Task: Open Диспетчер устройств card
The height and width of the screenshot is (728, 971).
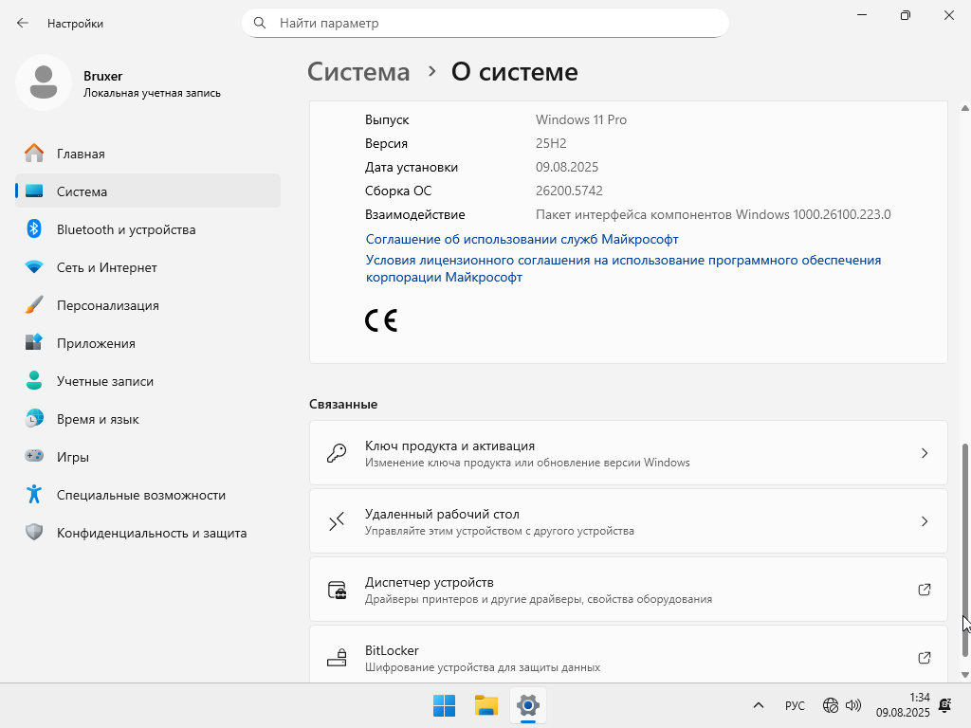Action: pyautogui.click(x=629, y=590)
